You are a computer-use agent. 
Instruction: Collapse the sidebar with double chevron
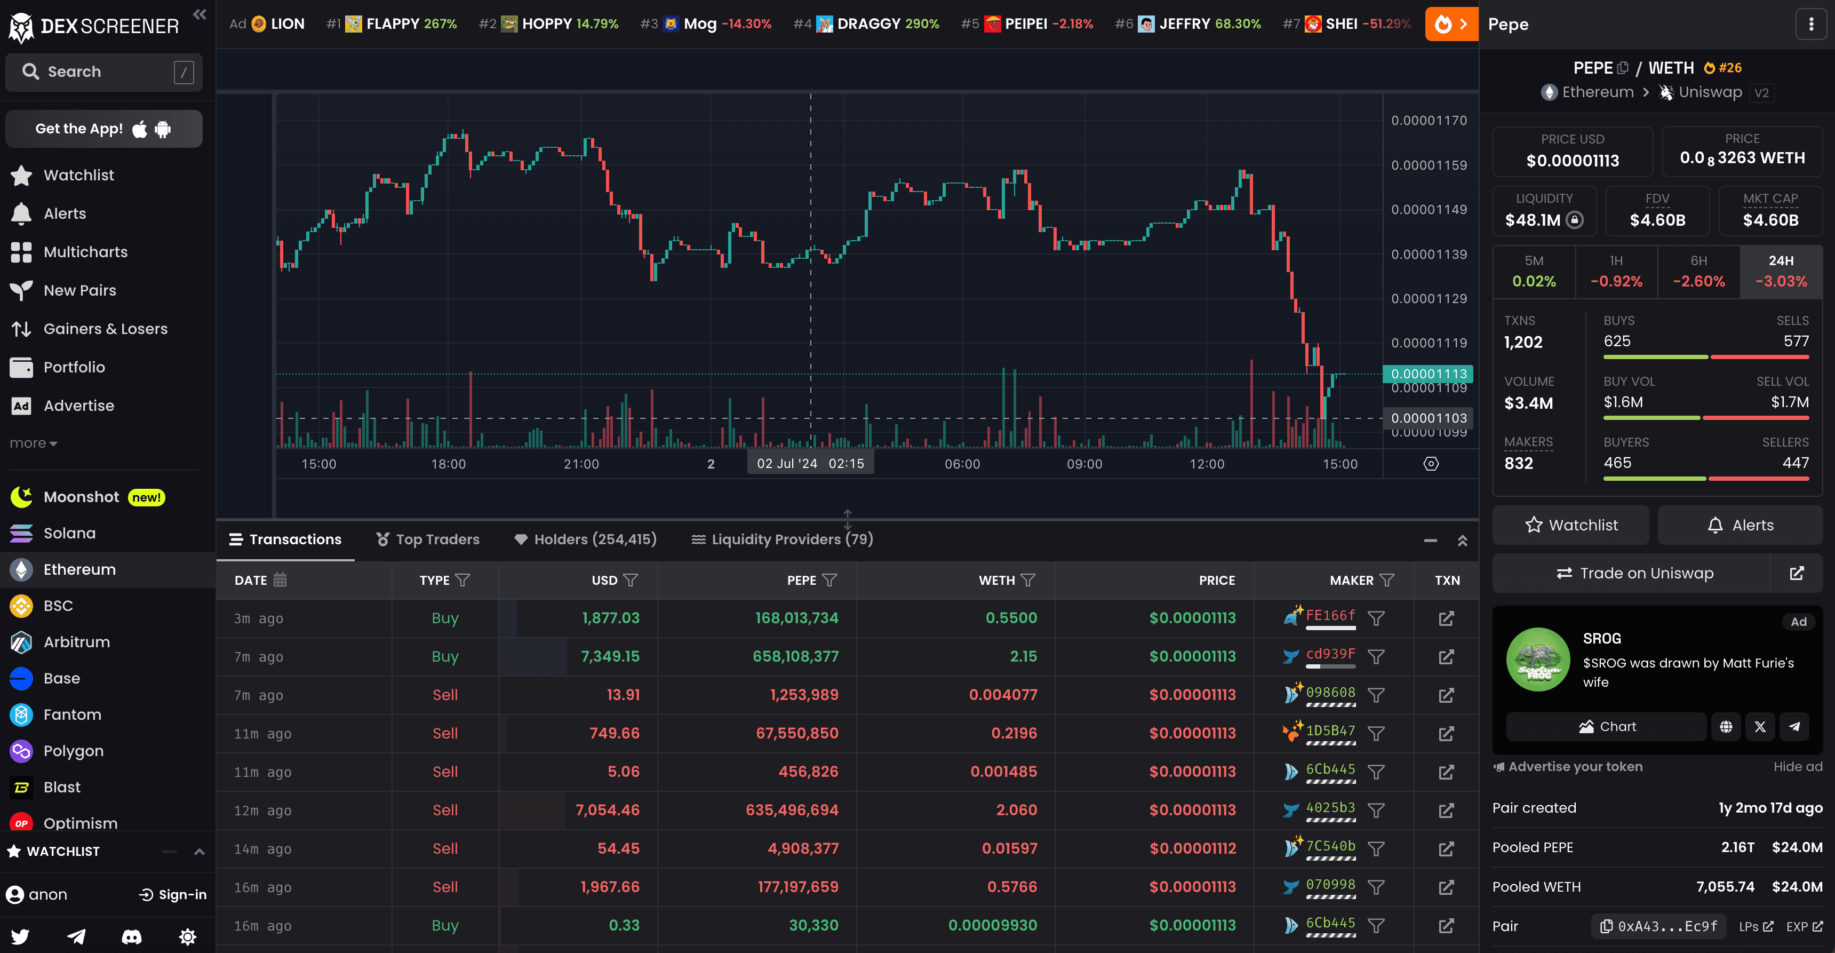(x=200, y=14)
